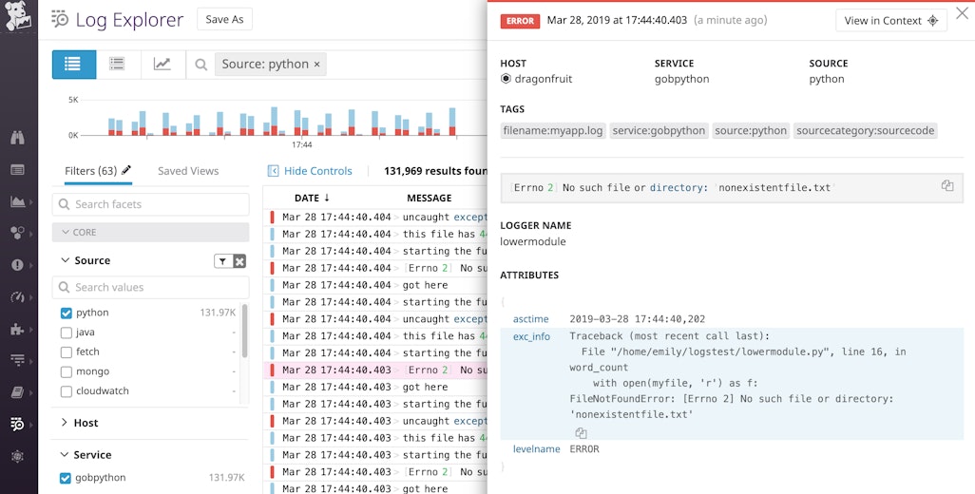975x494 pixels.
Task: Close the log detail panel
Action: 962,12
